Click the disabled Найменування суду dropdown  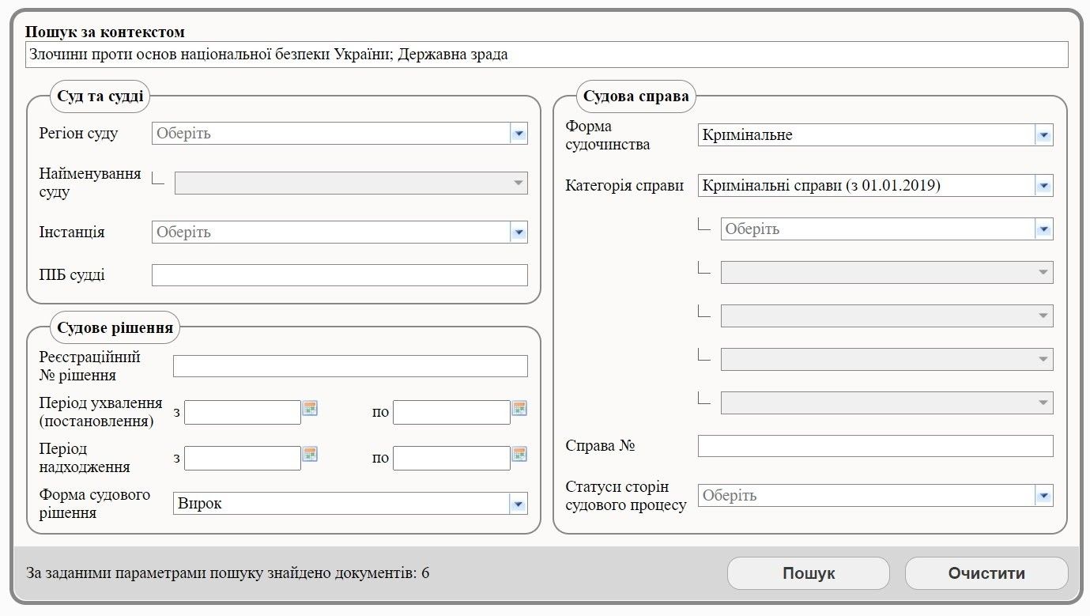(x=350, y=183)
